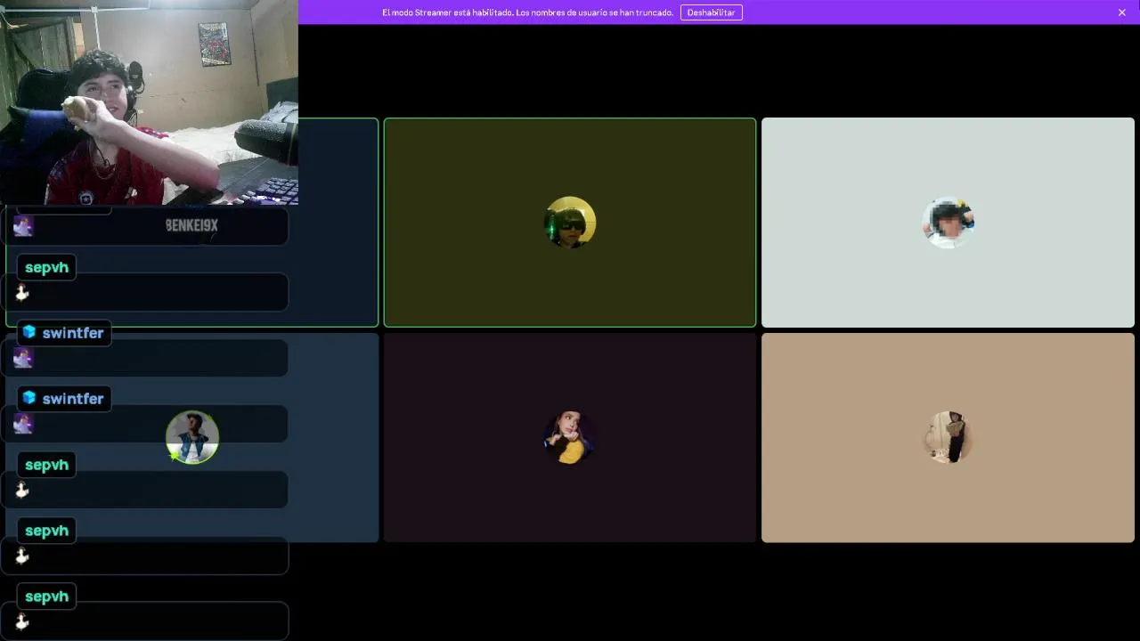1140x641 pixels.
Task: Select the avatar wearing green sunglasses
Action: (570, 223)
